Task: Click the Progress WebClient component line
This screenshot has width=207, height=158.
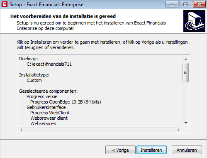Action: click(x=50, y=113)
